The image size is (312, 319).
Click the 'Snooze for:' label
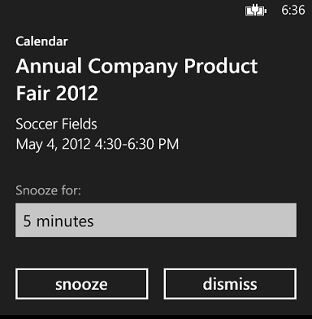click(48, 190)
